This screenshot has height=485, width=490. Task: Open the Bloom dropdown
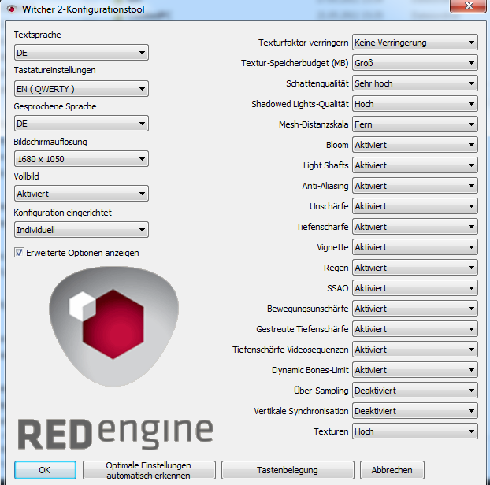[415, 145]
